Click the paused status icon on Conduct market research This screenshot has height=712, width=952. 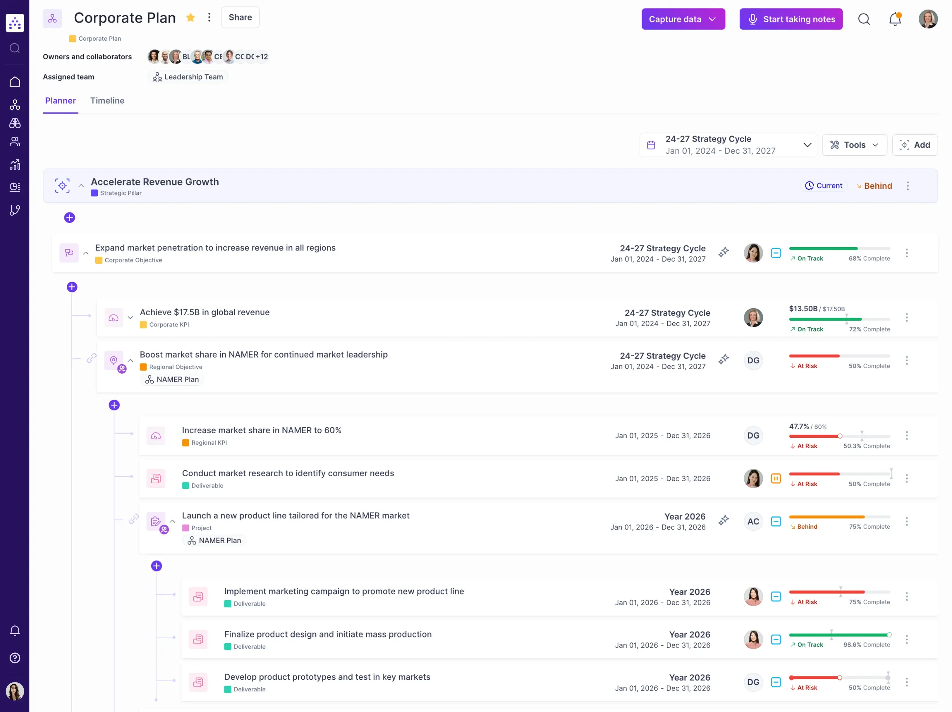(x=775, y=479)
